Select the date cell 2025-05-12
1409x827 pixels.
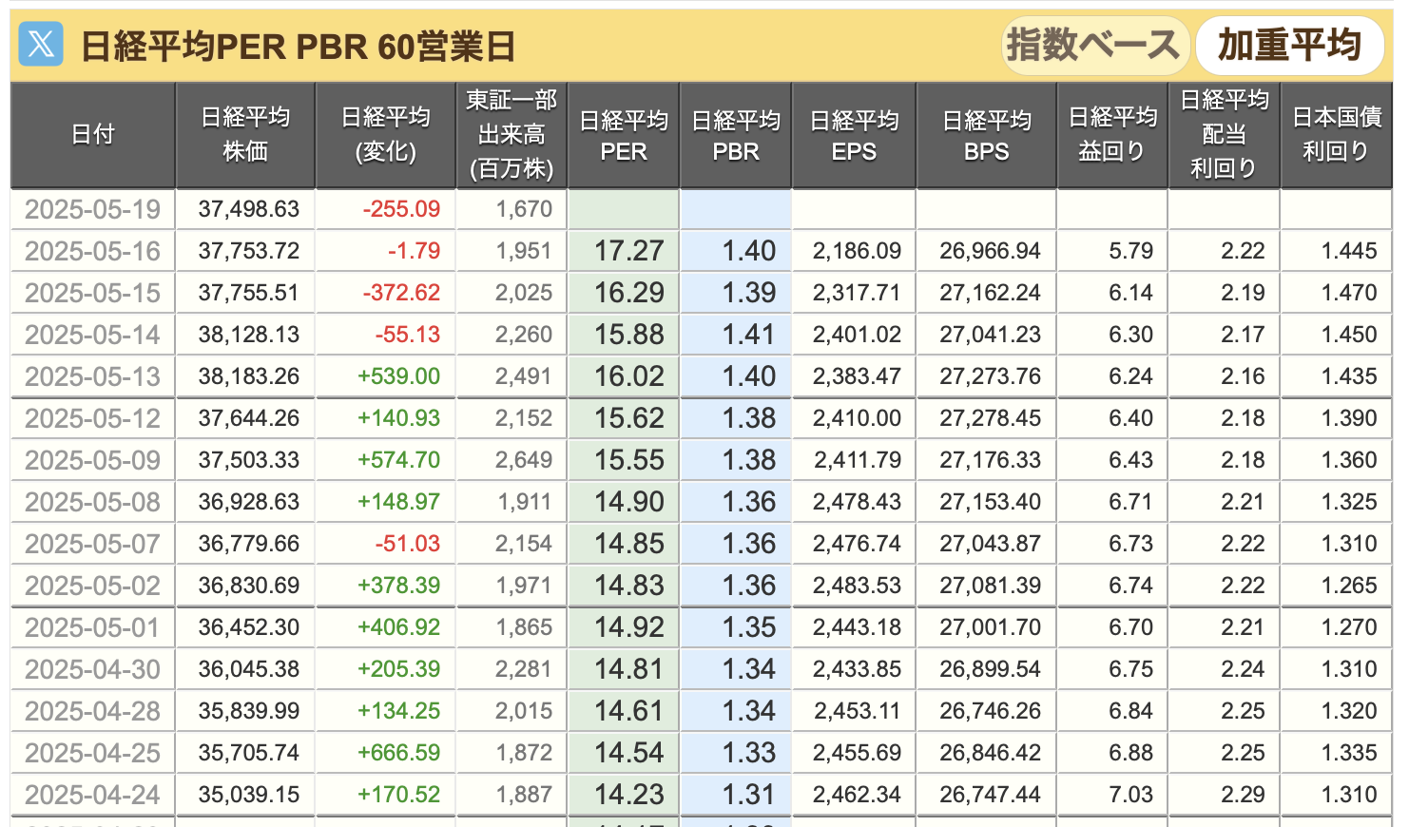[x=93, y=418]
